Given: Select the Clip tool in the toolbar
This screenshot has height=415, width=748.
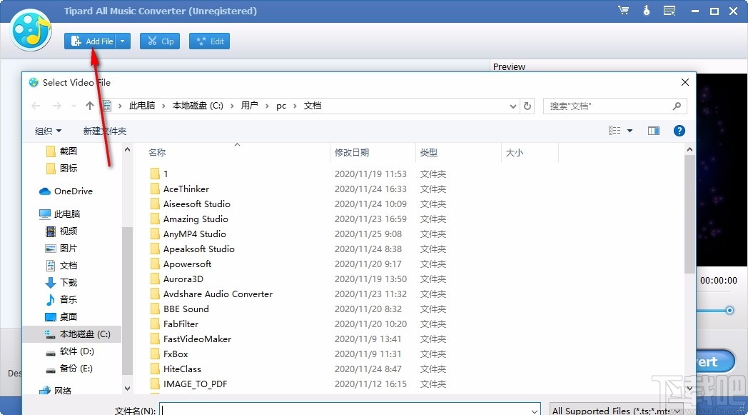Looking at the screenshot, I should [x=159, y=41].
